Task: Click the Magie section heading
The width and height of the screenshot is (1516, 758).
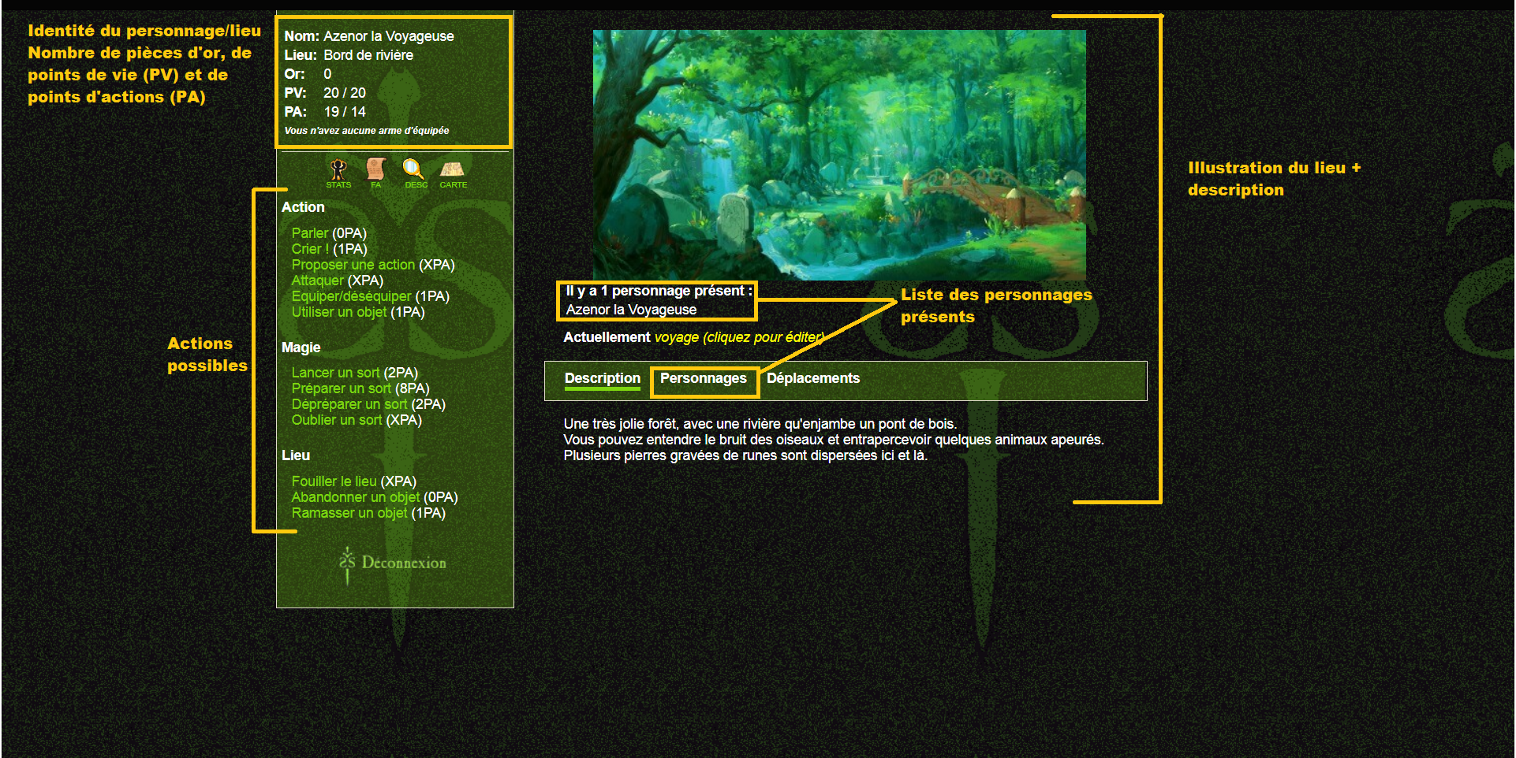Action: (301, 347)
